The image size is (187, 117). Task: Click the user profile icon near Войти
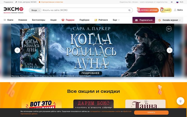[175, 10]
